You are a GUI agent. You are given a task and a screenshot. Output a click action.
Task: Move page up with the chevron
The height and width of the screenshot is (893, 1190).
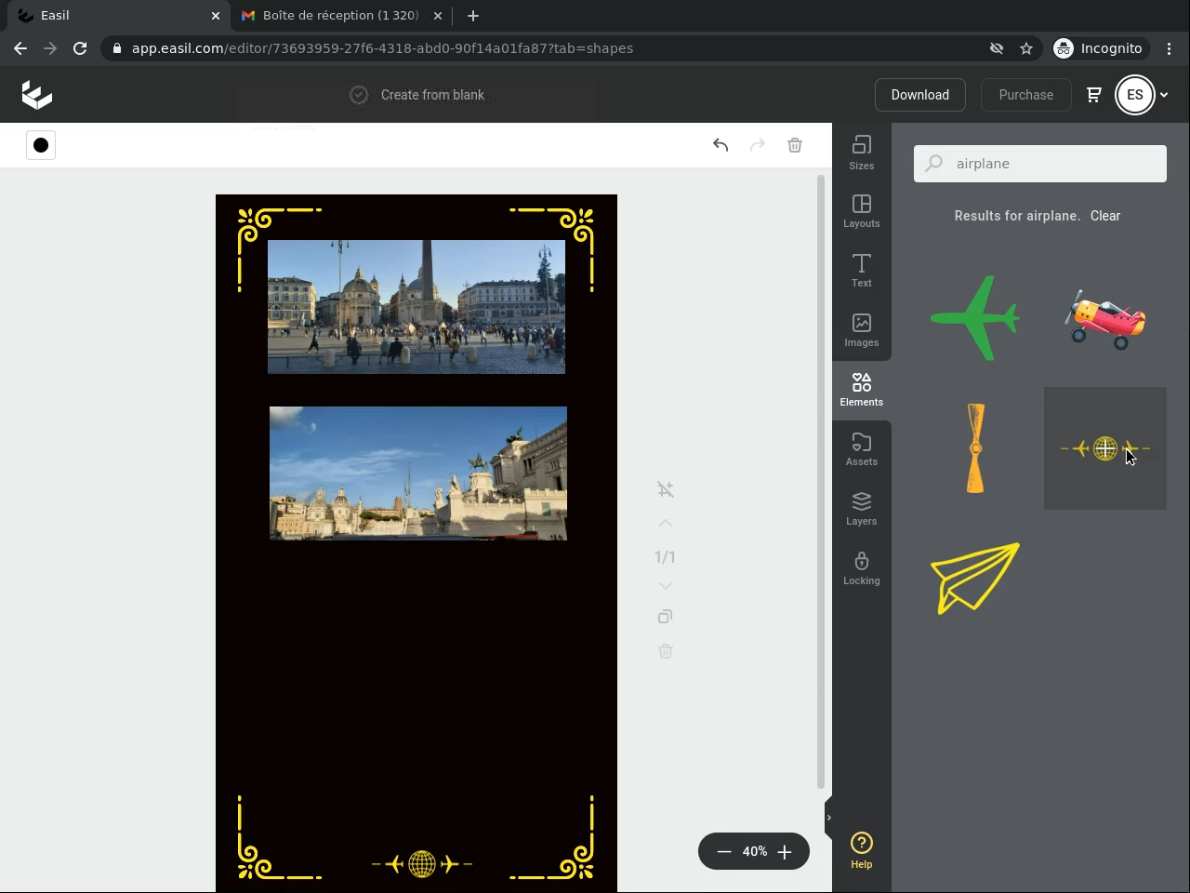pos(666,524)
